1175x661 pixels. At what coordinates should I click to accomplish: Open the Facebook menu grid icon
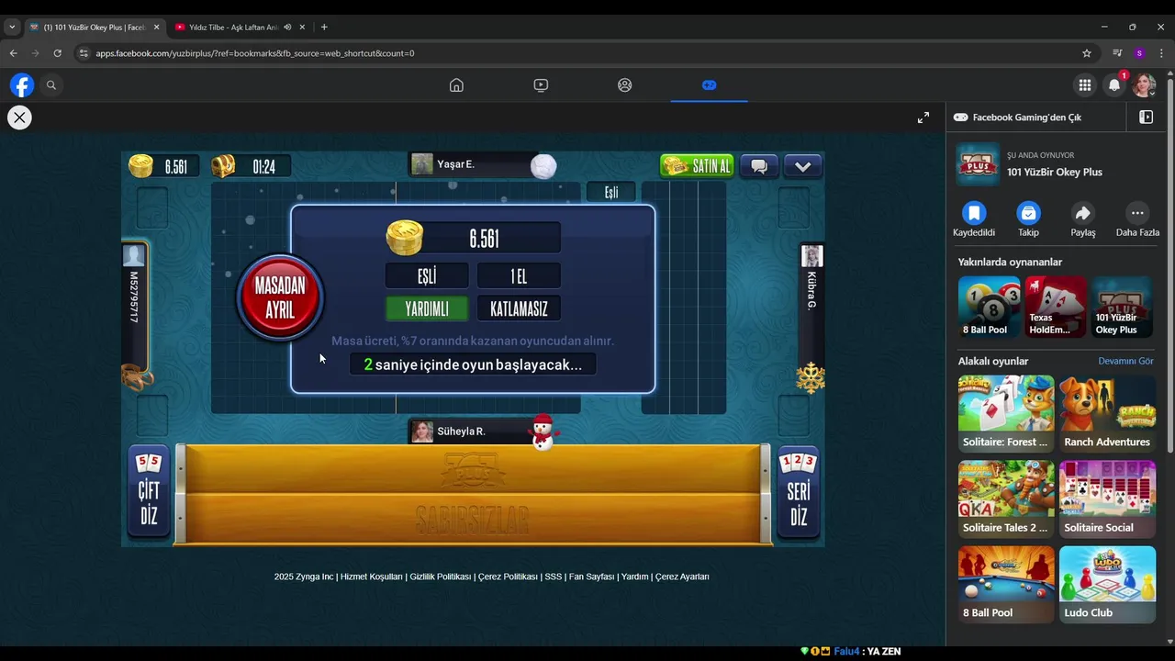coord(1085,85)
